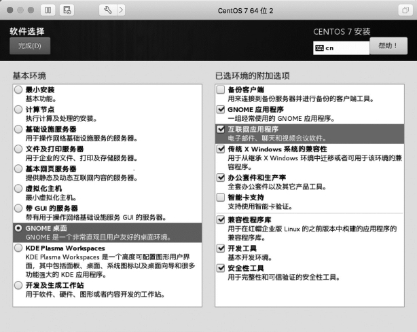
Task: Click the description text 基本功能。
Action: (41, 99)
